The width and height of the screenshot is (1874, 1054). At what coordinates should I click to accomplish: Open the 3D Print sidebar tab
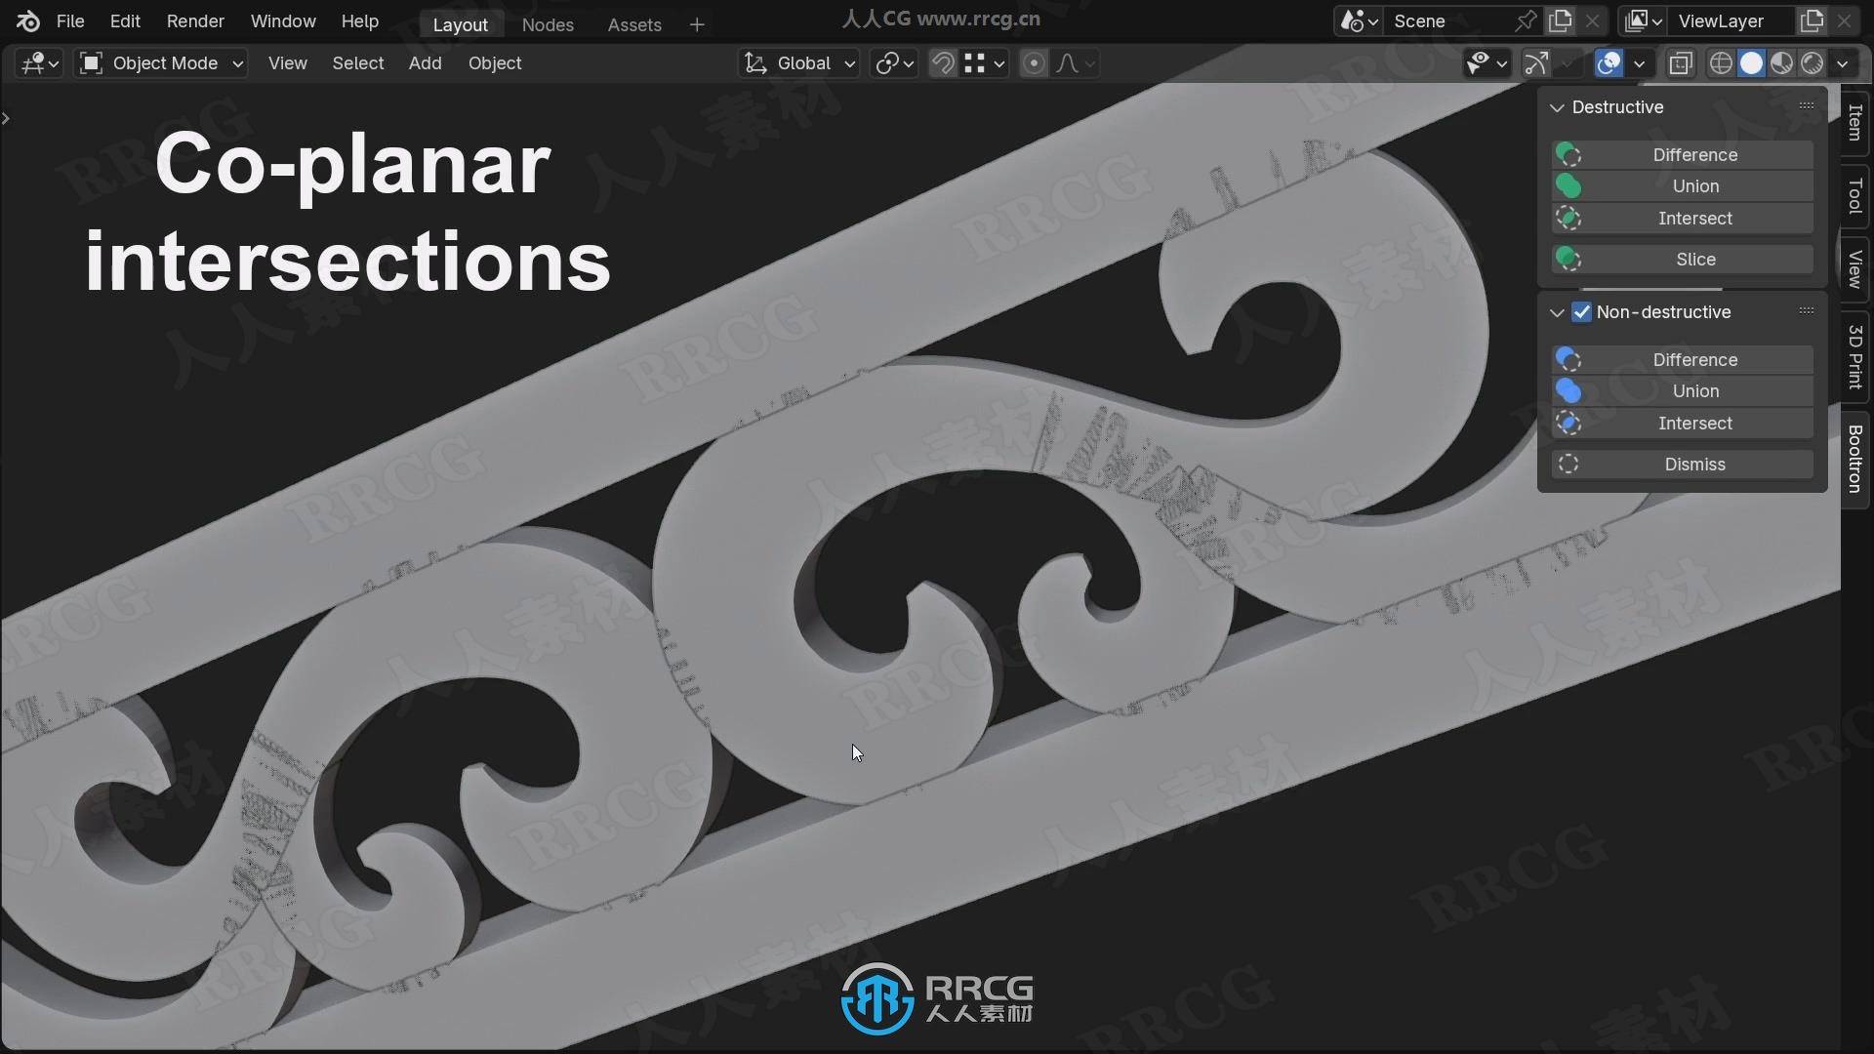(1855, 356)
